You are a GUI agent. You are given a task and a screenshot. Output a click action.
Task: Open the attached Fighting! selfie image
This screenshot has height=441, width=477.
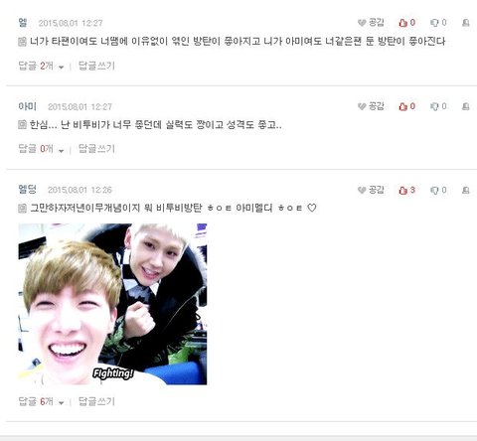point(112,304)
